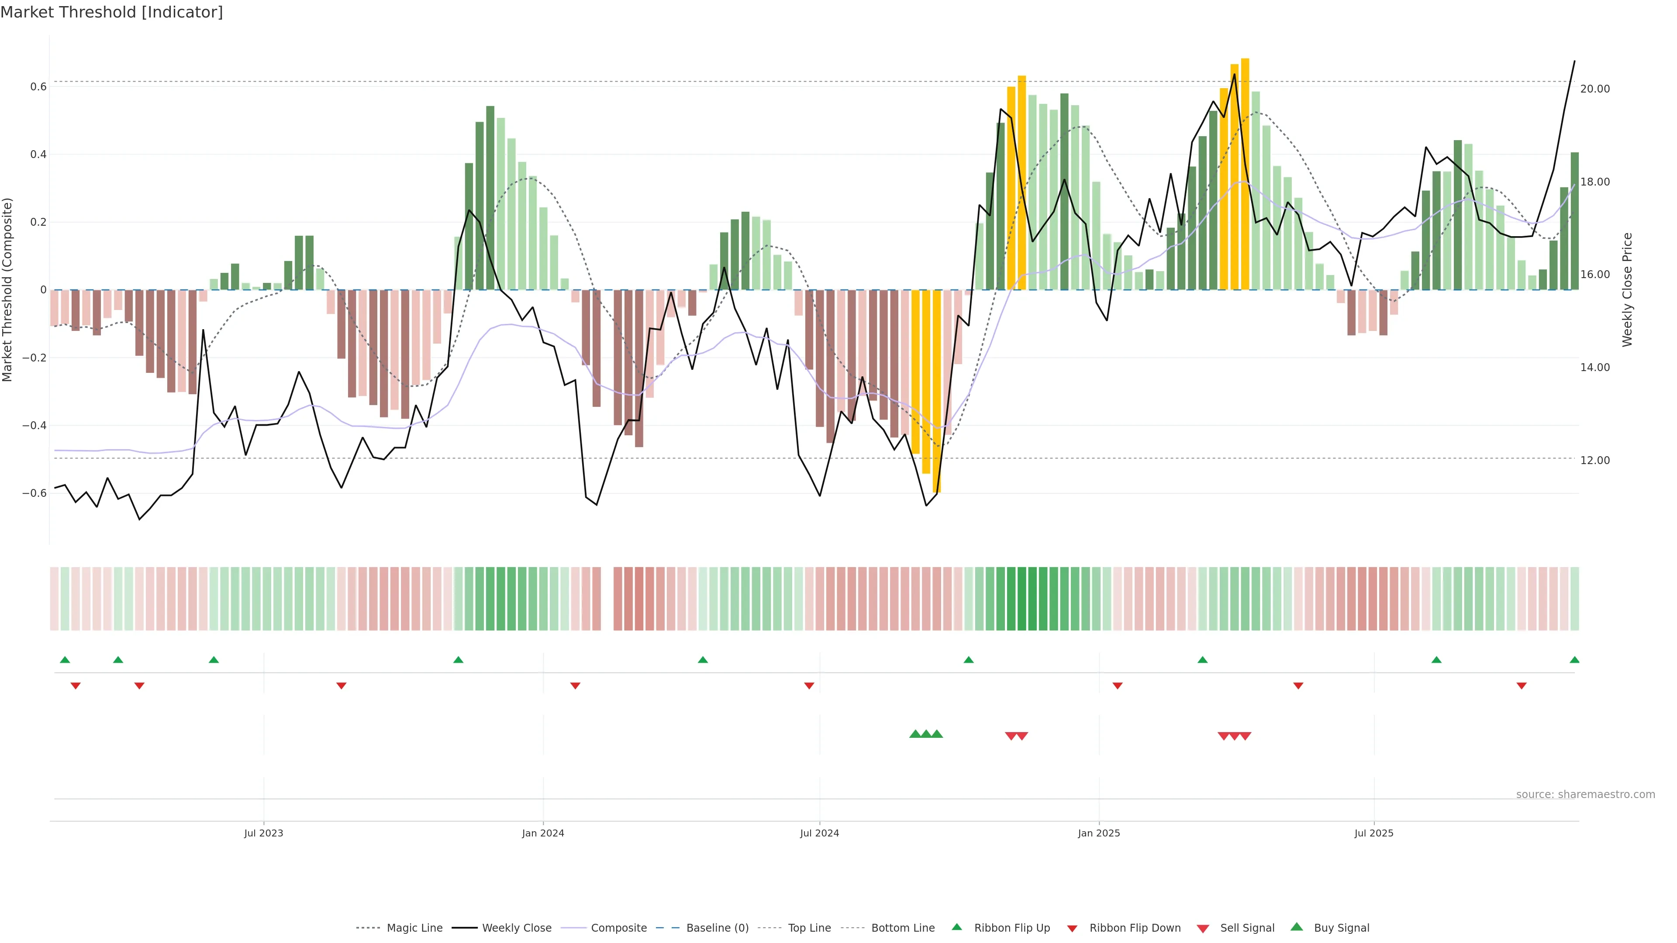
Task: Click the first red ribbon flip down marker
Action: point(76,686)
